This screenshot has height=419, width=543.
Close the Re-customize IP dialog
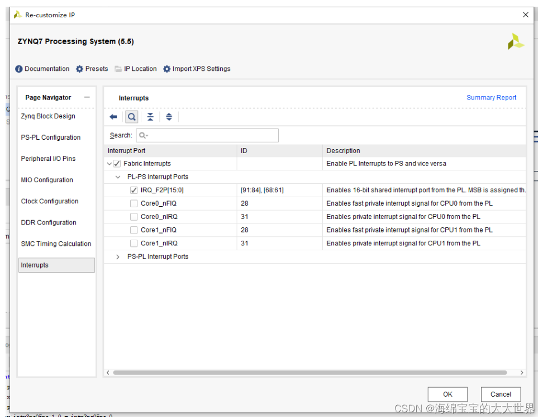click(525, 15)
